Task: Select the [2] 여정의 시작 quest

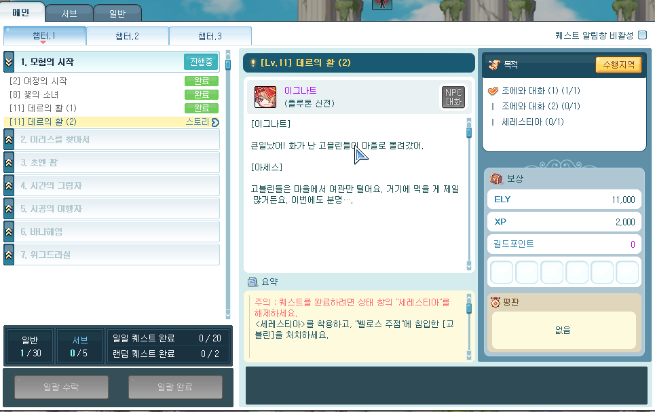Action: click(x=39, y=81)
